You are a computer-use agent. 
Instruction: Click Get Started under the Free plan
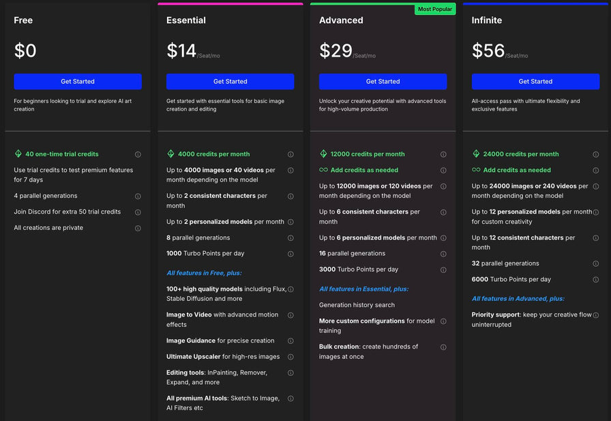(x=78, y=82)
